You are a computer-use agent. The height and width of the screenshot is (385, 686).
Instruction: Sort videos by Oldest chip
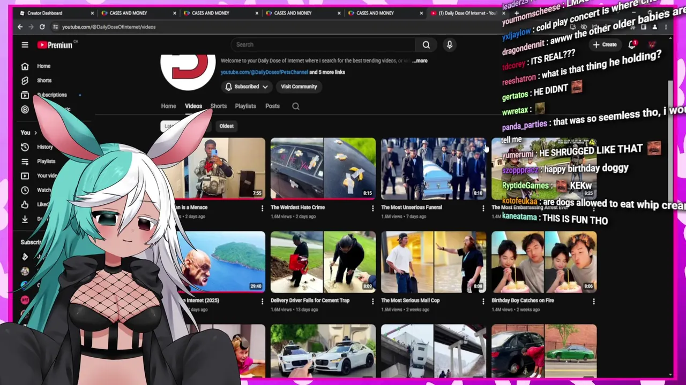(x=226, y=126)
